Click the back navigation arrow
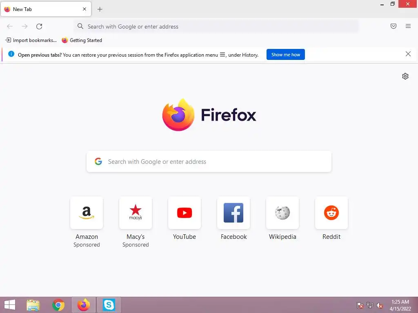Image resolution: width=418 pixels, height=313 pixels. click(x=10, y=26)
